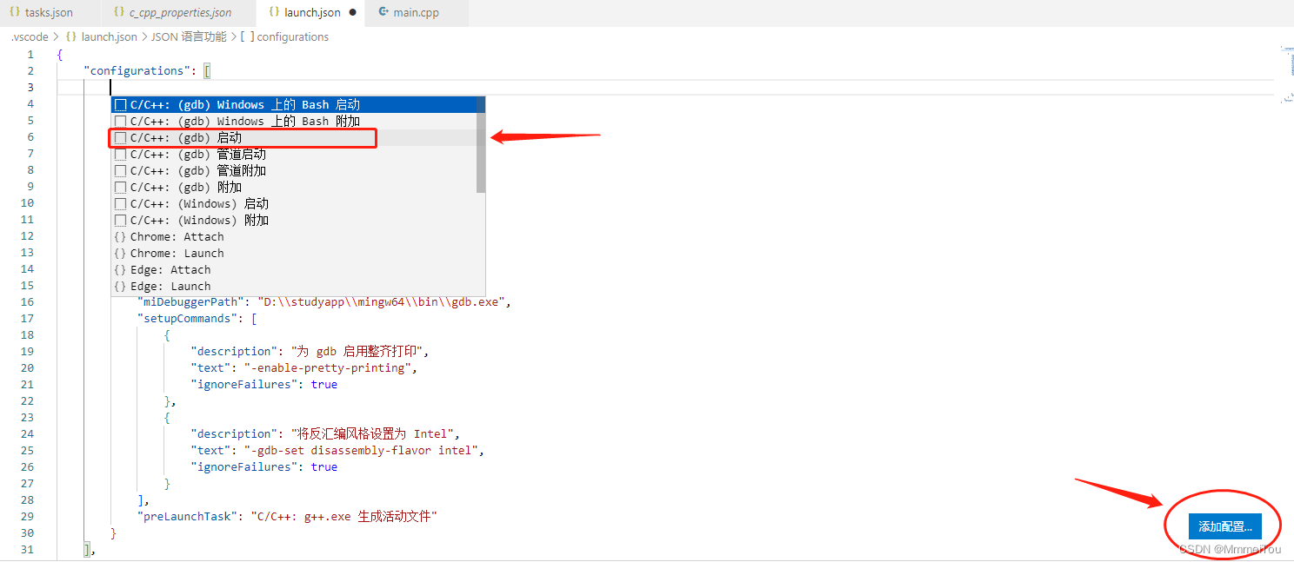Click the suggestion list scrollbar thumb

[481, 144]
